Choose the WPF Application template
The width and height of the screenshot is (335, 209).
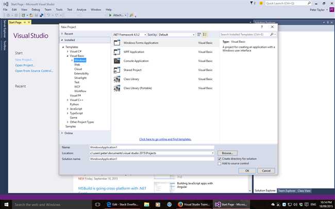point(133,53)
